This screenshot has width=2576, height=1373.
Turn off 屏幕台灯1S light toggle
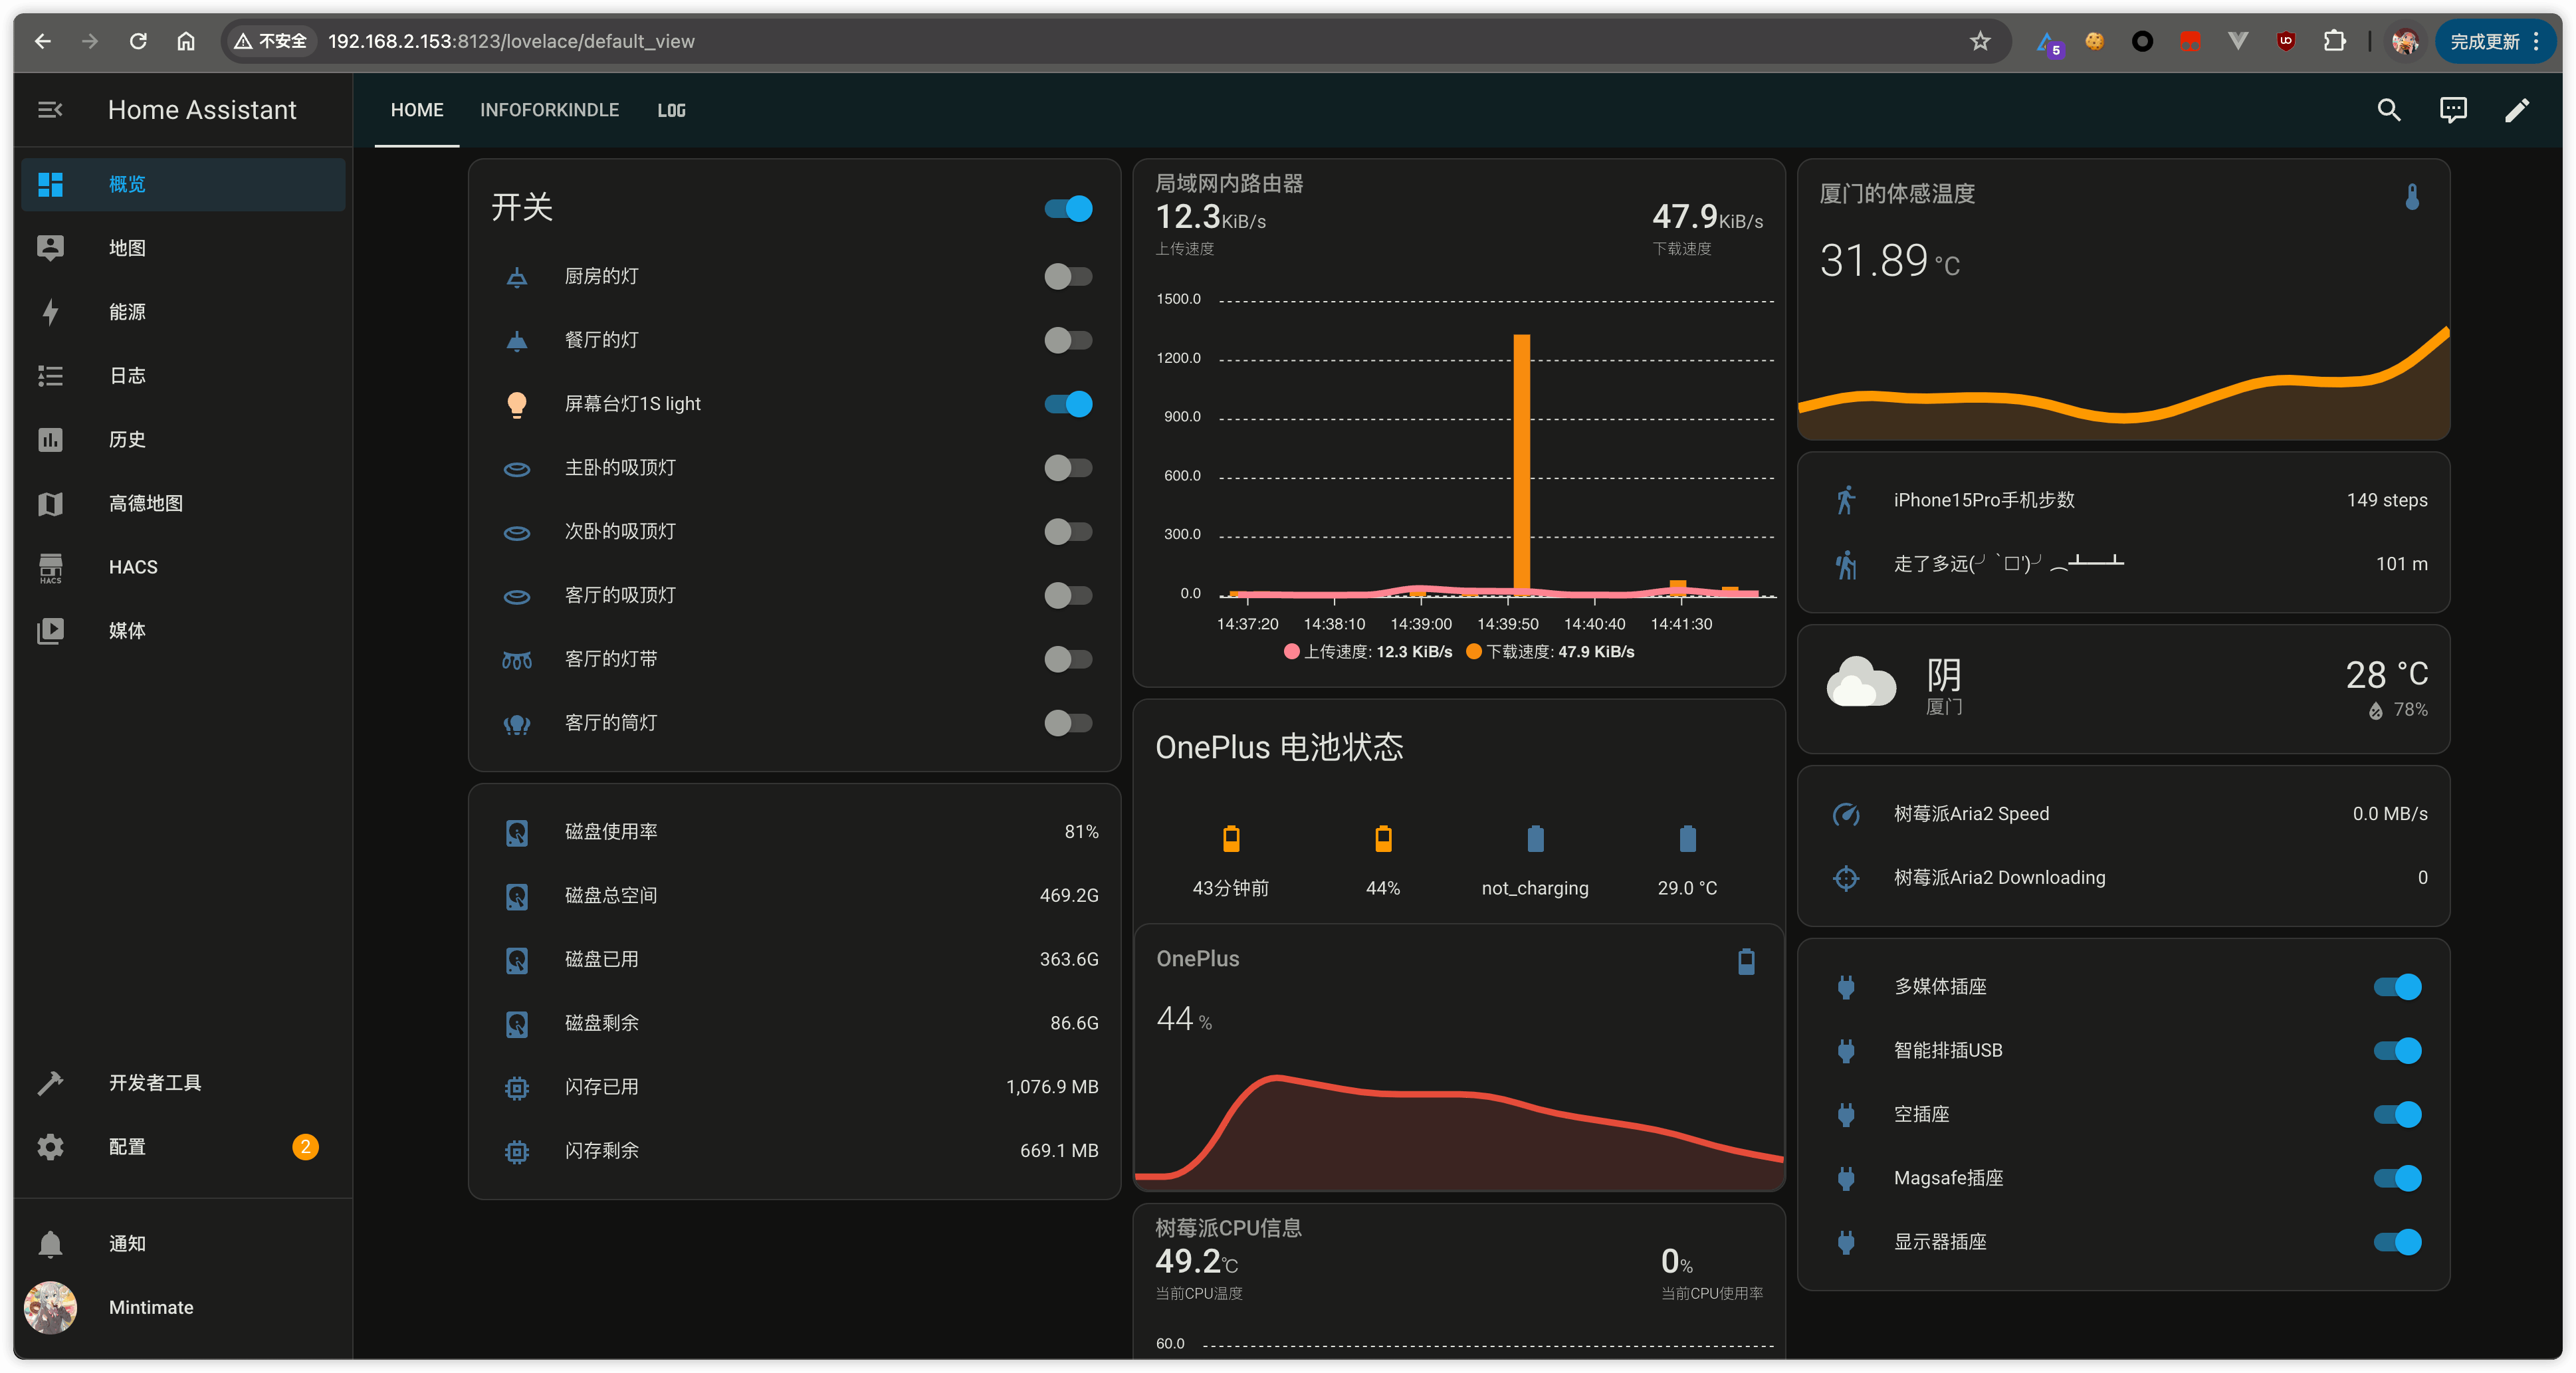pos(1067,404)
